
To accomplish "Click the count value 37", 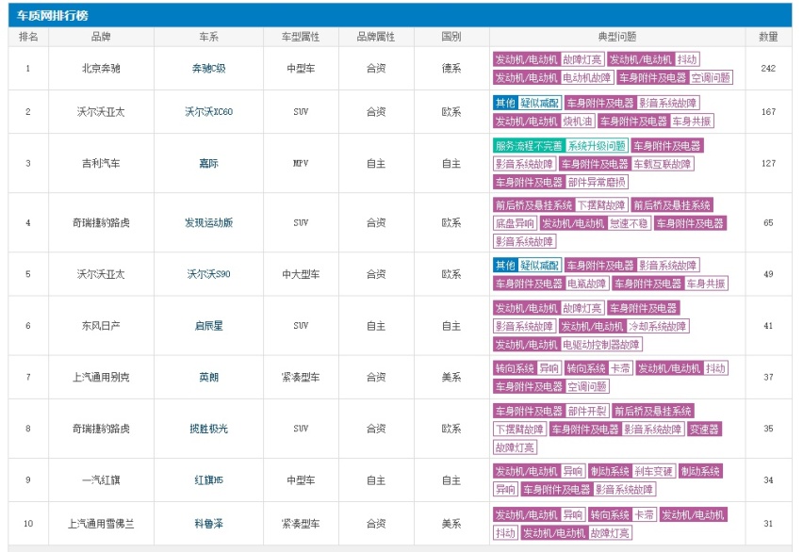I will coord(768,378).
